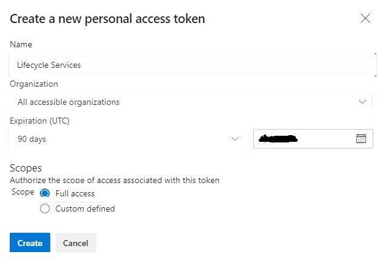Viewport: 383px width, 260px height.
Task: Expand the 90 days expiration chevron
Action: 235,139
